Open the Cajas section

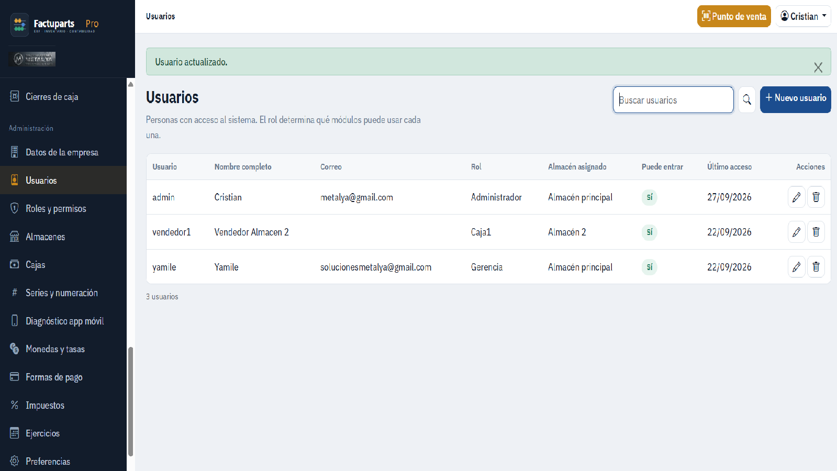(63, 265)
